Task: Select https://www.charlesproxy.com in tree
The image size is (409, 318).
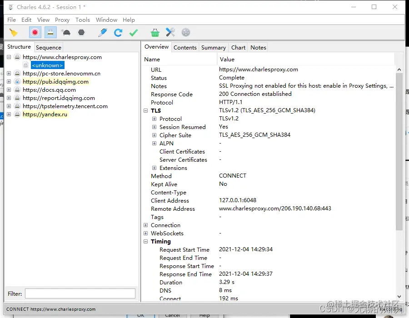Action: 62,57
